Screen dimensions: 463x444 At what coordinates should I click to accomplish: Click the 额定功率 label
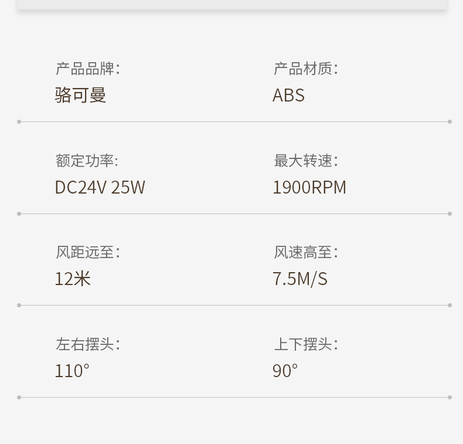pos(87,161)
